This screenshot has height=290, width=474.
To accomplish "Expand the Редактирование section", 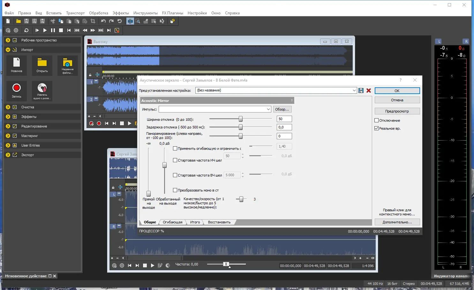I will (x=8, y=126).
